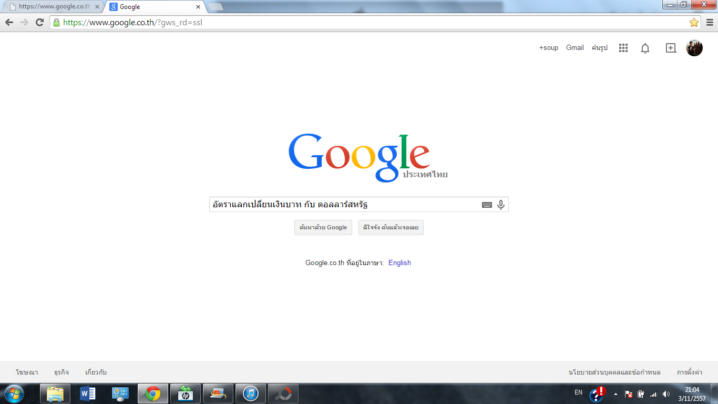Open iTunes from the taskbar
The width and height of the screenshot is (718, 404).
pyautogui.click(x=251, y=393)
